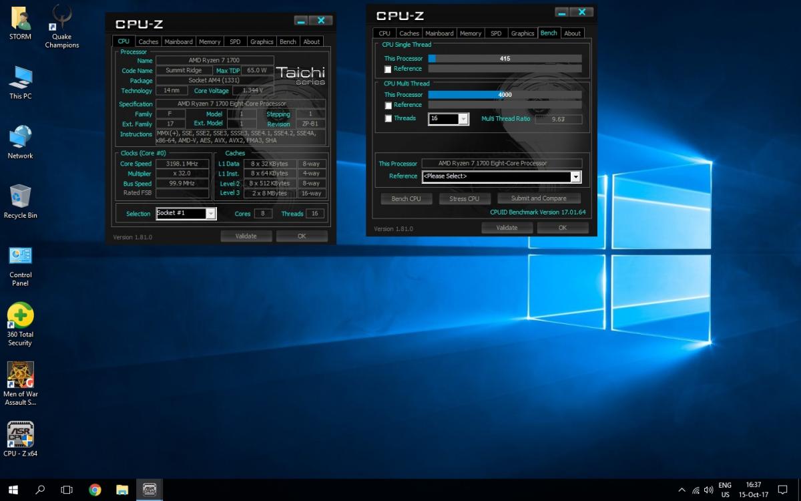The image size is (801, 501).
Task: Close the left CPU-Z window
Action: [322, 21]
